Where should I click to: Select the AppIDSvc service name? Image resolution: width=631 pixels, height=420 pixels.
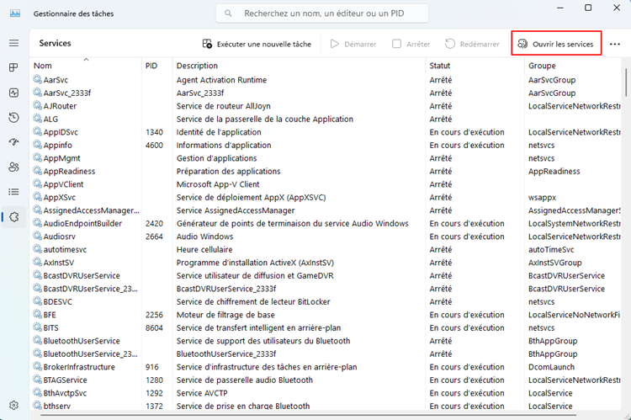(61, 132)
